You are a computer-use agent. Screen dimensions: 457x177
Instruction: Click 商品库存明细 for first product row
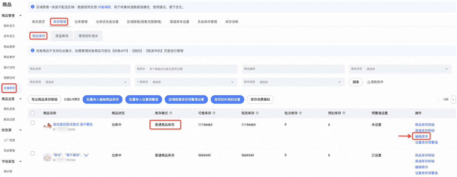[425, 125]
